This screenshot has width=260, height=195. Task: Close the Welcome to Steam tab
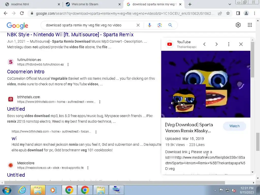[x=120, y=5]
